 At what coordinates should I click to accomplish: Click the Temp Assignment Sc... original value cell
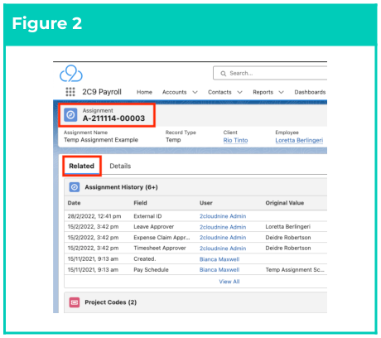(295, 270)
